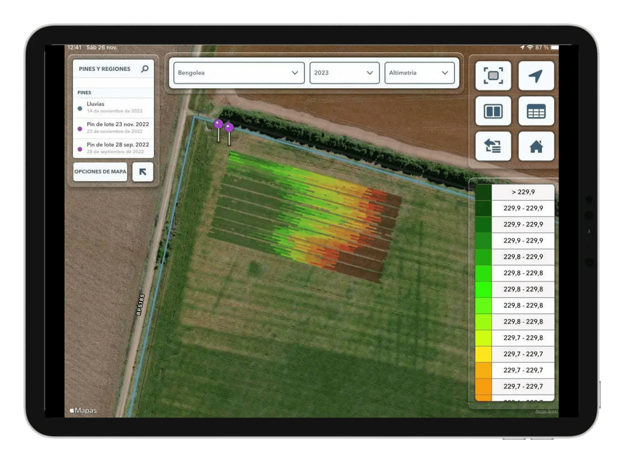Open search in the Pines y Regiones panel

pyautogui.click(x=144, y=68)
